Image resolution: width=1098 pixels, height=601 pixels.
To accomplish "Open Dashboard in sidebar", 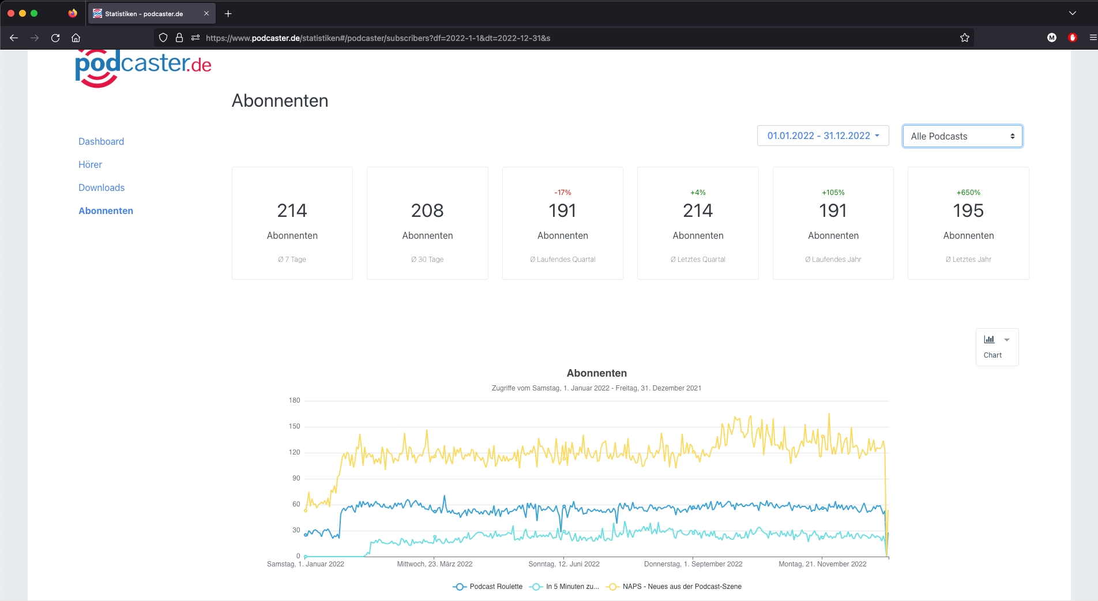I will tap(101, 142).
